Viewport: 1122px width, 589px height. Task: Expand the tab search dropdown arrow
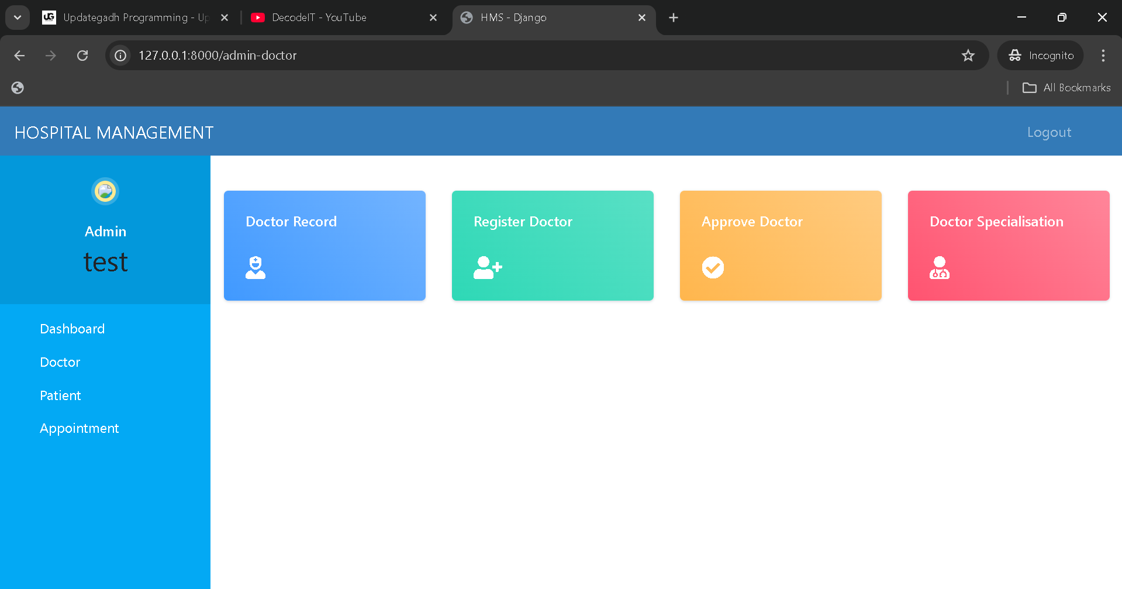pos(18,18)
